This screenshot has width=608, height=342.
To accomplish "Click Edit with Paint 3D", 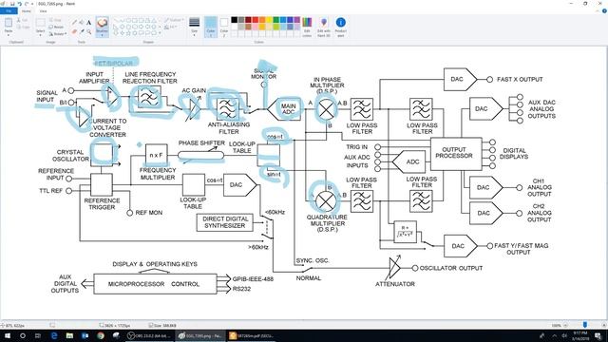I will [324, 27].
